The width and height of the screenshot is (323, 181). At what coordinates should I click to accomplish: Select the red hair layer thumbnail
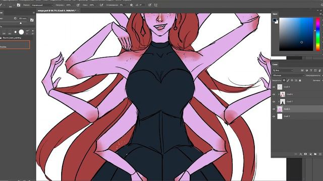click(x=283, y=95)
